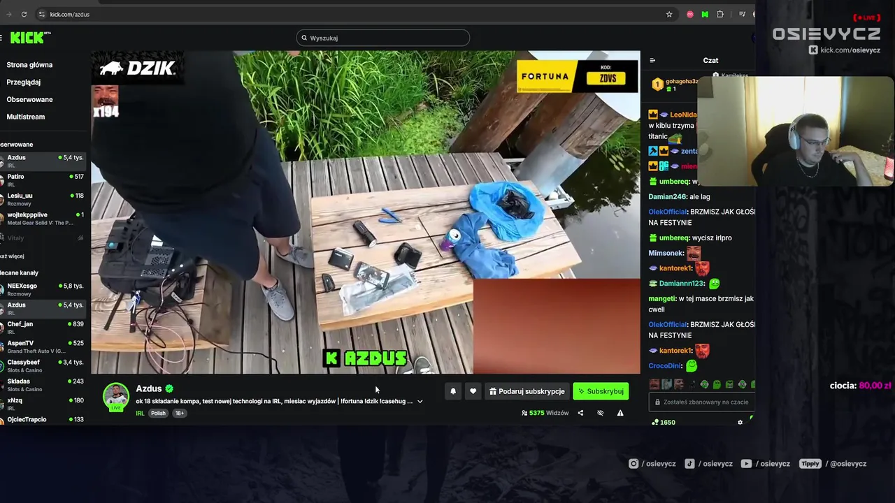895x503 pixels.
Task: Click the site info icon in address bar
Action: click(42, 14)
